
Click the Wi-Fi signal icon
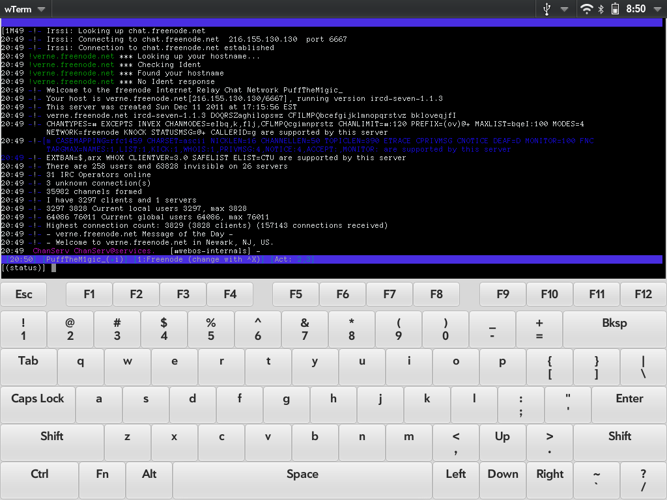[x=587, y=9]
